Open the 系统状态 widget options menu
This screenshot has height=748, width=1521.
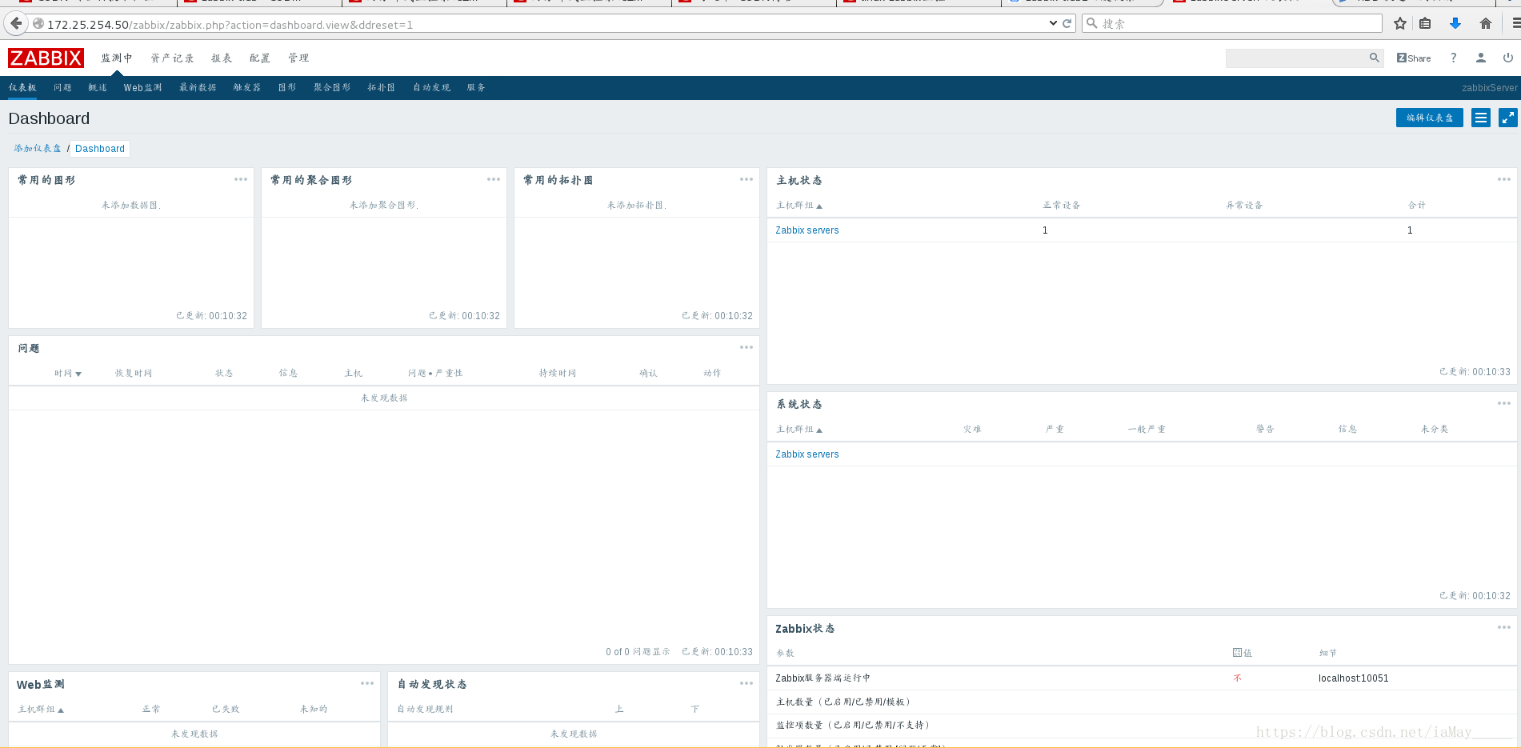pos(1504,403)
